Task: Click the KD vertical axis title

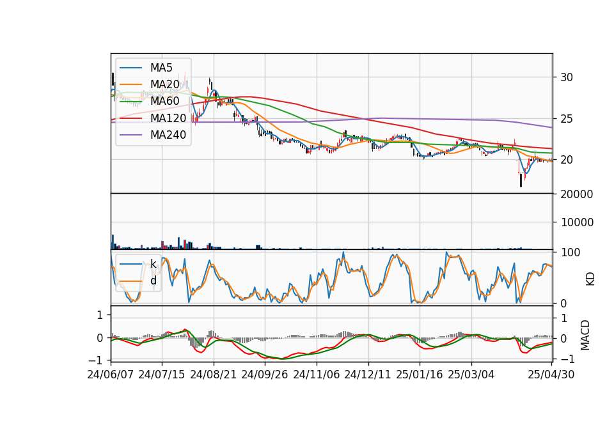Action: pos(590,279)
